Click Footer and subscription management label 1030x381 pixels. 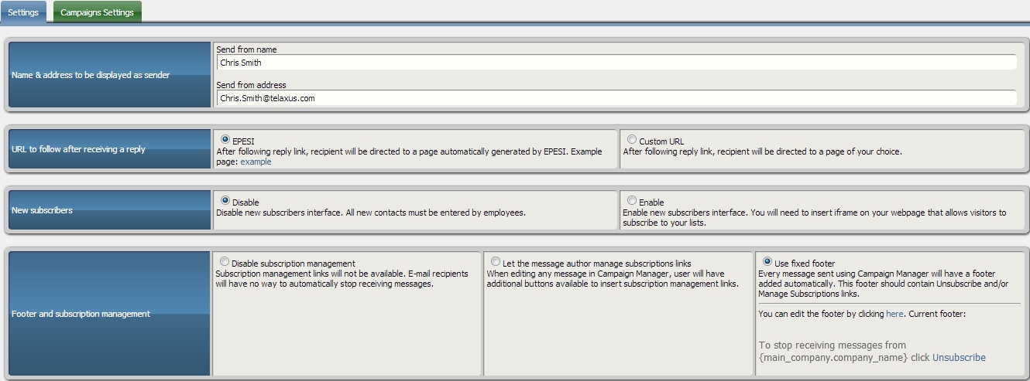[x=81, y=314]
